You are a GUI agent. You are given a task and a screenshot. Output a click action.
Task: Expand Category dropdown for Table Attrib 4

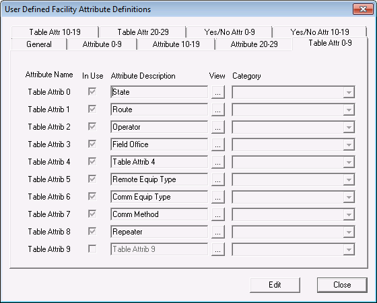[x=349, y=162]
